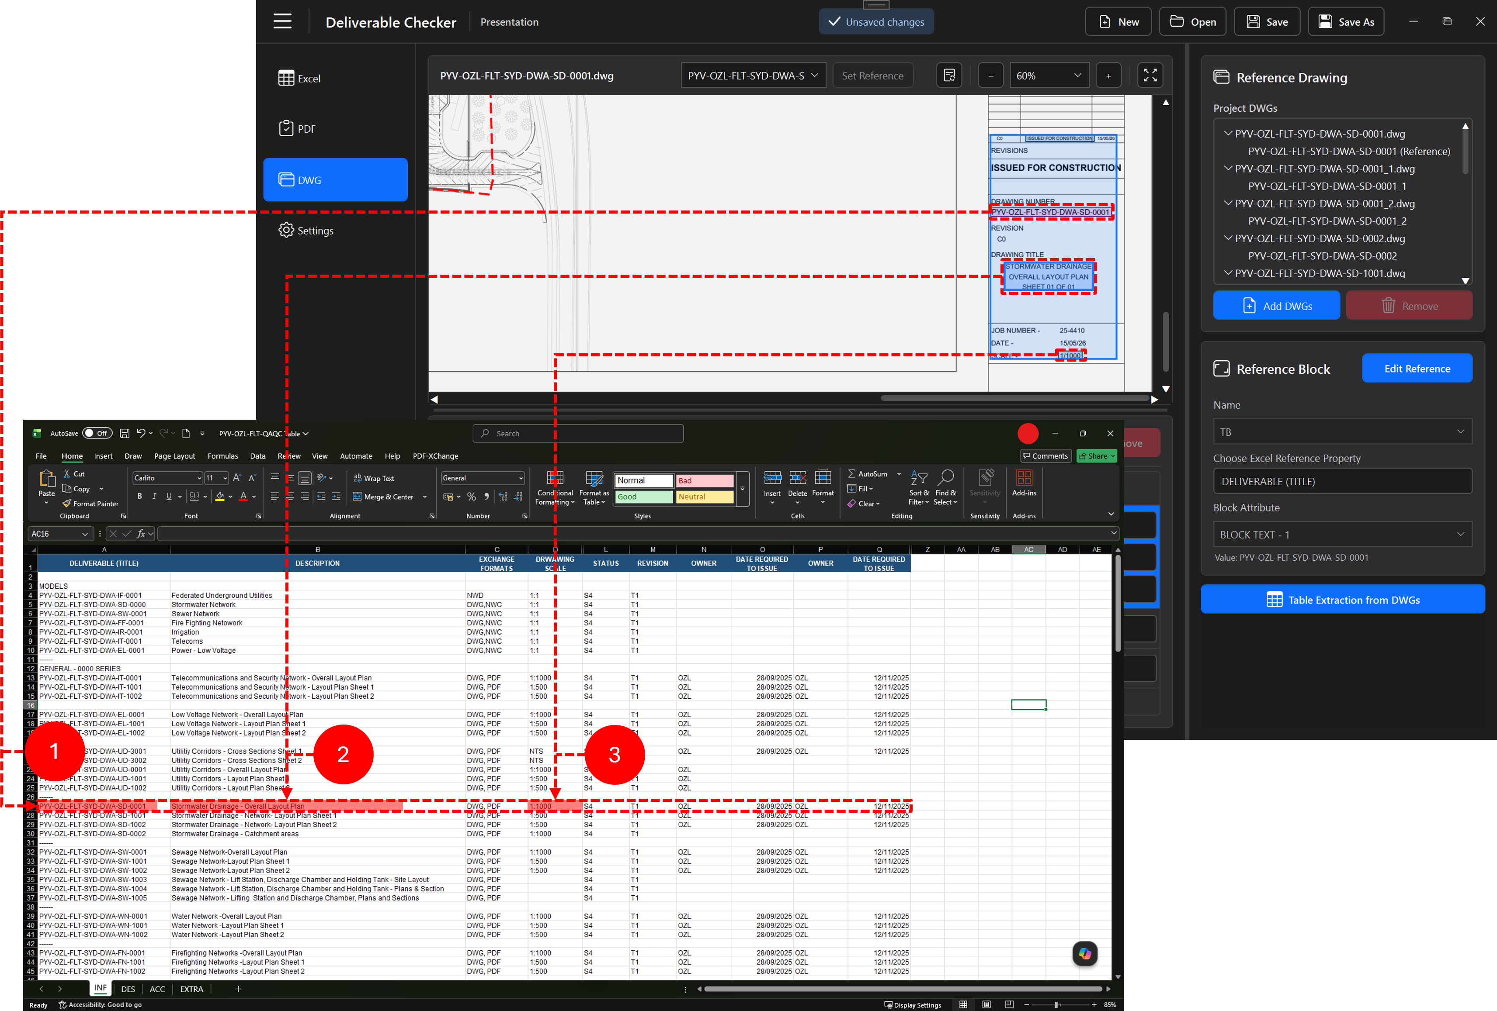Screen dimensions: 1497x1011
Task: Open Format as Table in Excel
Action: pyautogui.click(x=594, y=487)
